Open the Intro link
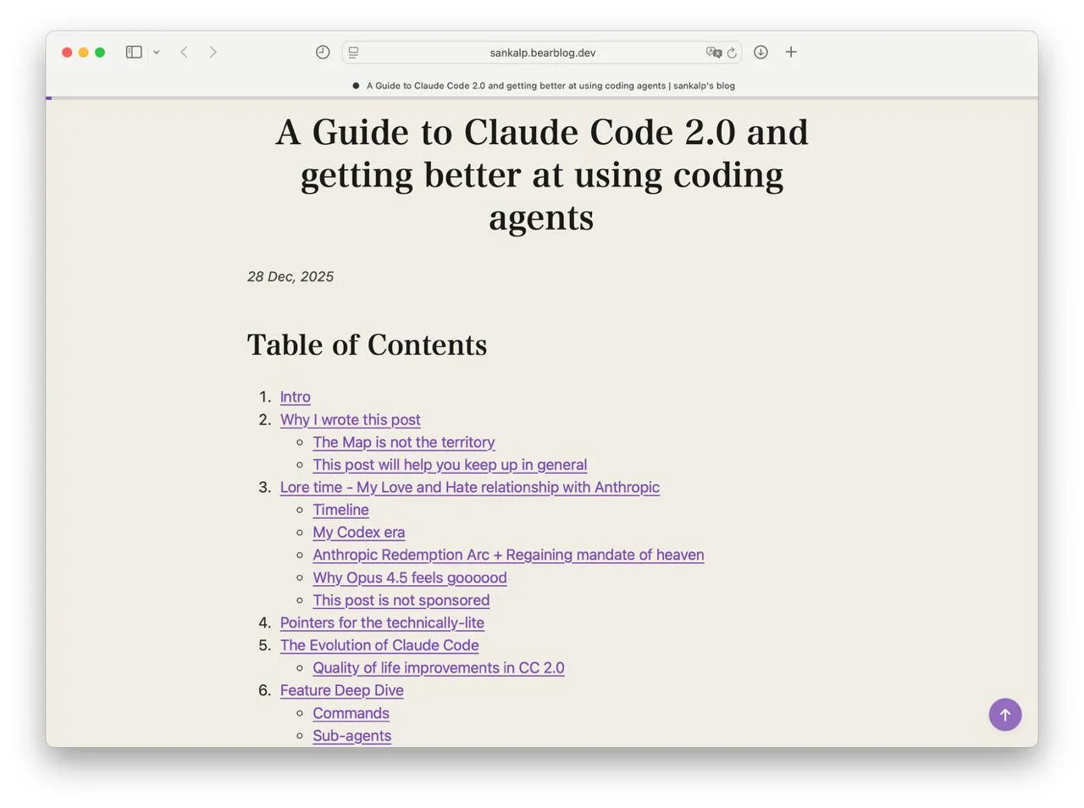Screen dimensions: 1084x808 coord(295,397)
